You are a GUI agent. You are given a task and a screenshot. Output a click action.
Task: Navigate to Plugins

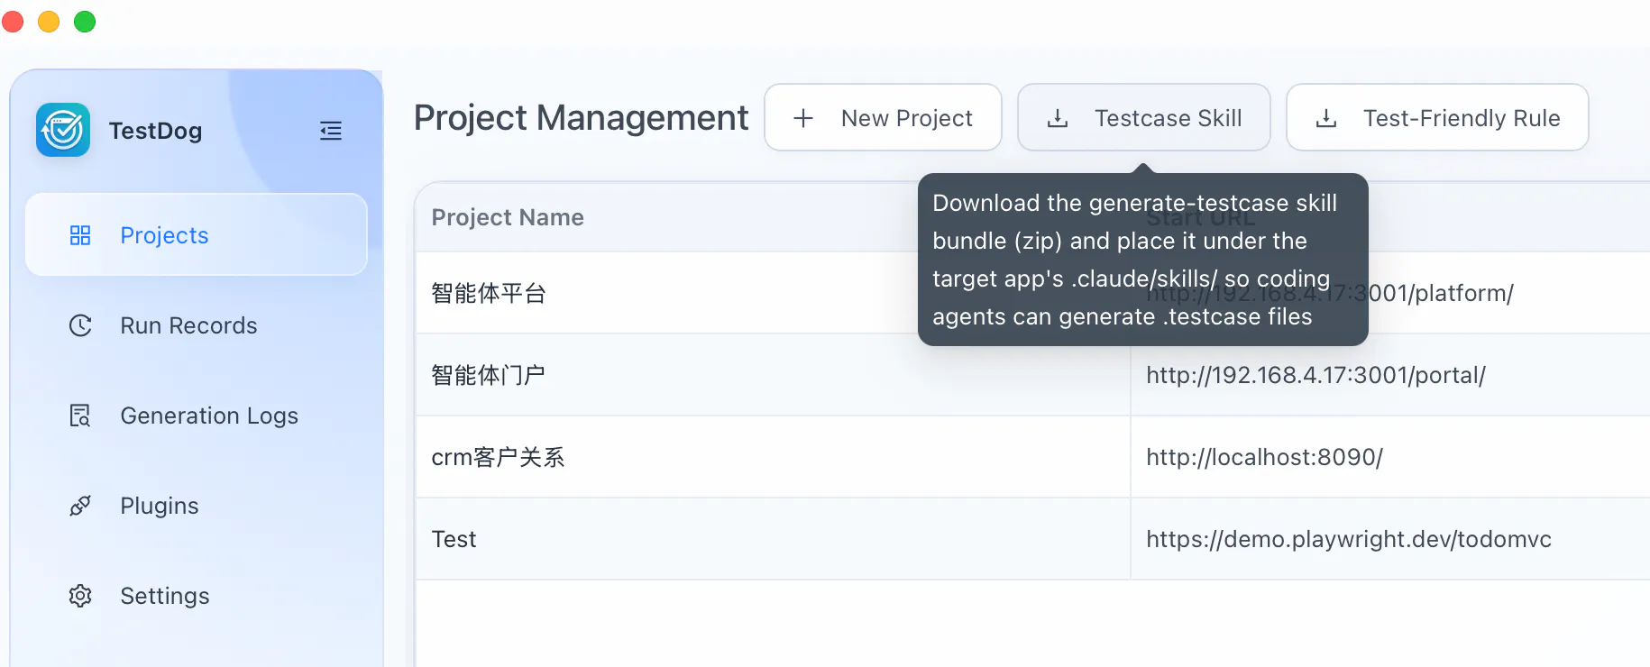click(x=197, y=506)
